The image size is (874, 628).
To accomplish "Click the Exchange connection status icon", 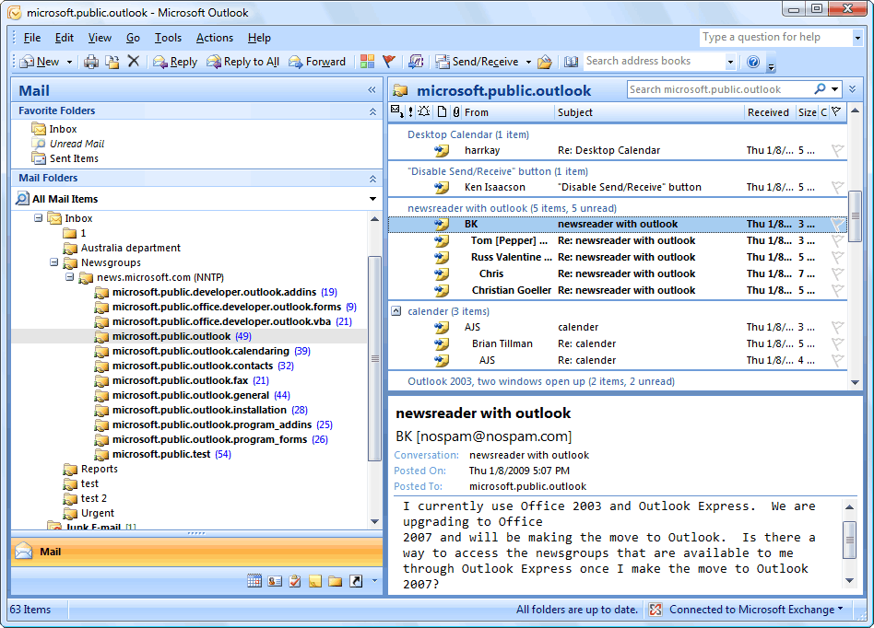I will click(655, 610).
